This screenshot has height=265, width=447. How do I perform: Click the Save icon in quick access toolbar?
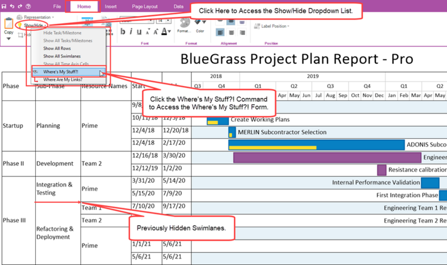coord(4,6)
